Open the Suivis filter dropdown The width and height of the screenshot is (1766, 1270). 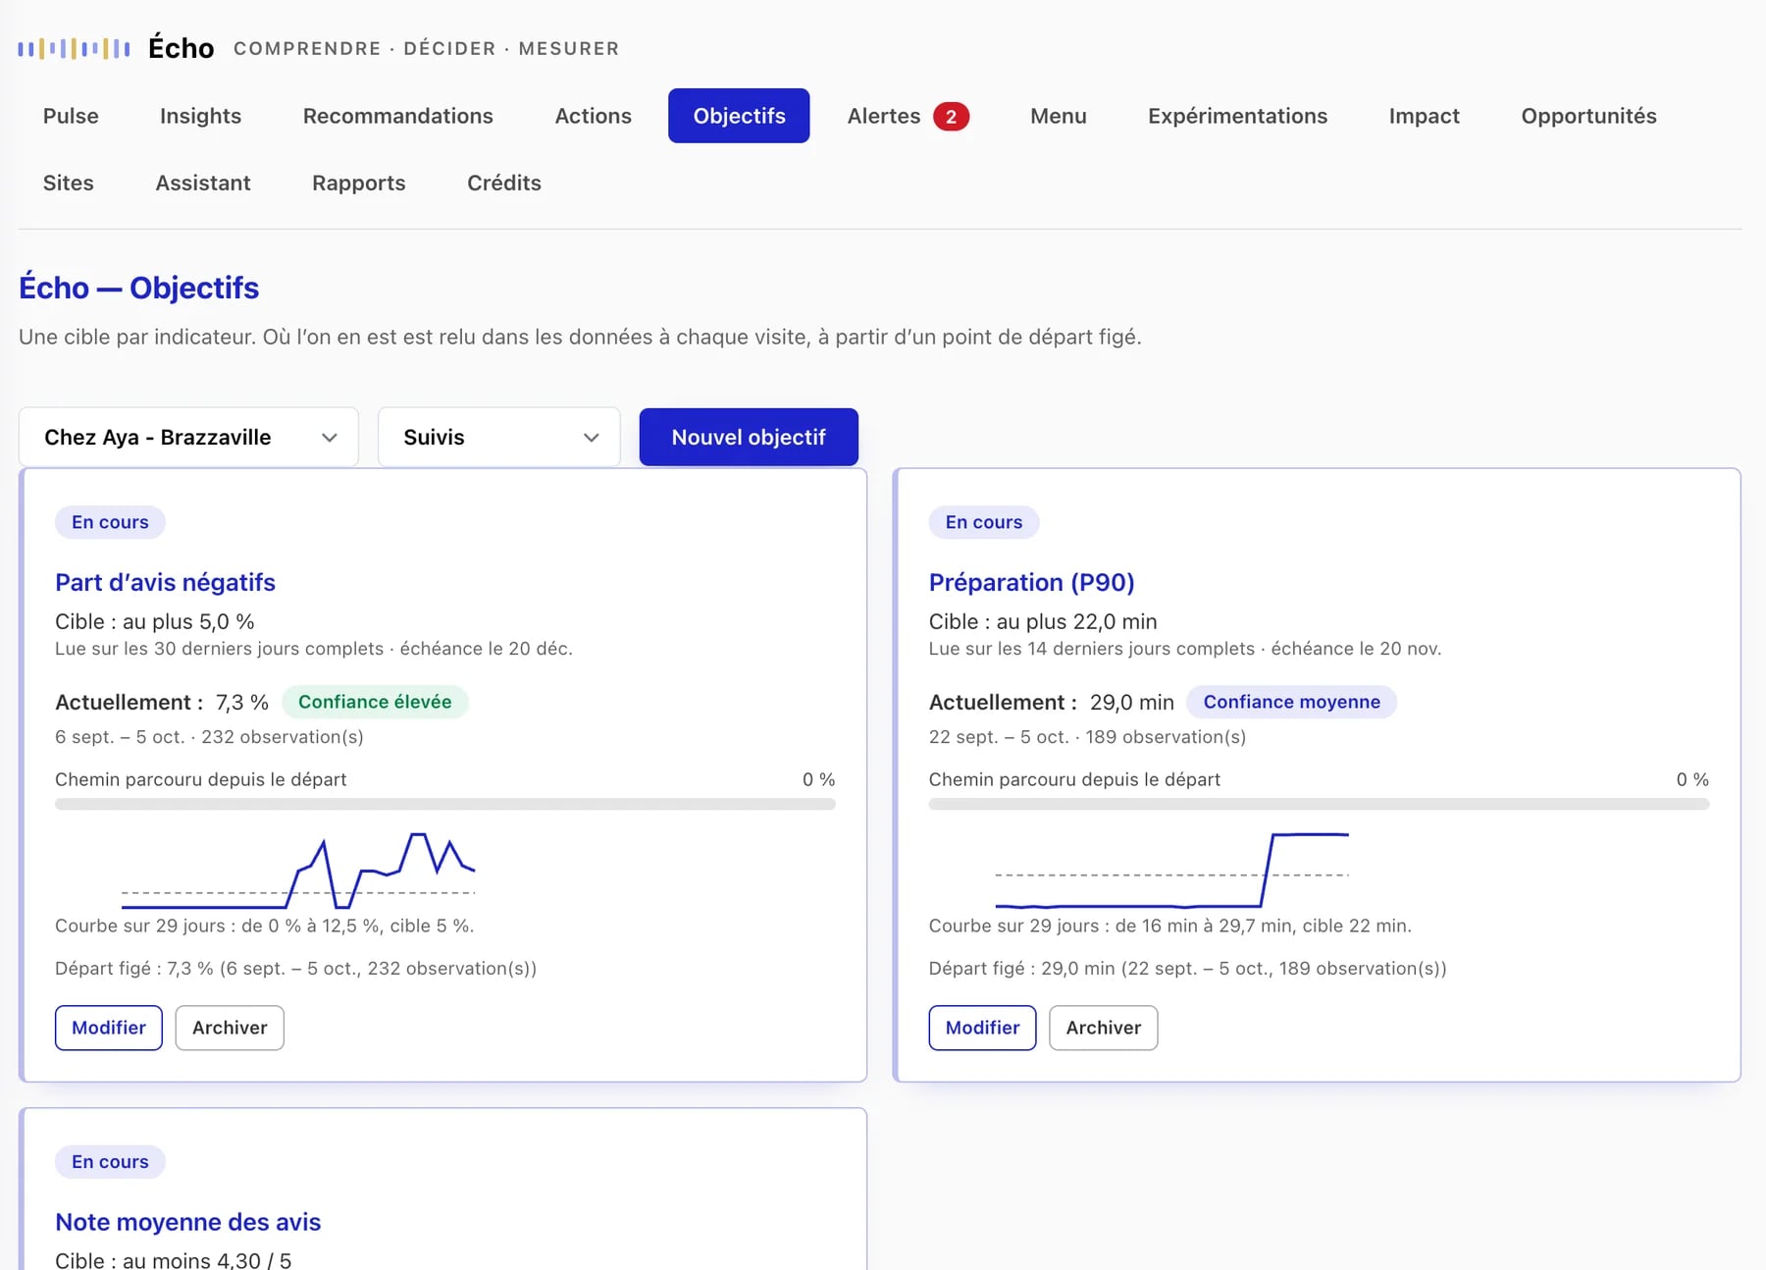498,437
